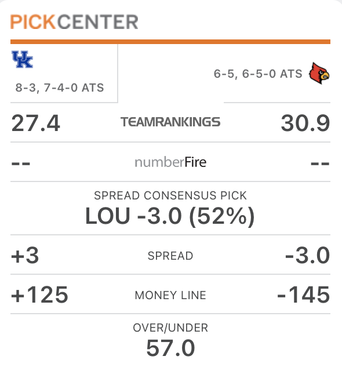Open the LOU -3.0 (52%) consensus pick

[170, 216]
